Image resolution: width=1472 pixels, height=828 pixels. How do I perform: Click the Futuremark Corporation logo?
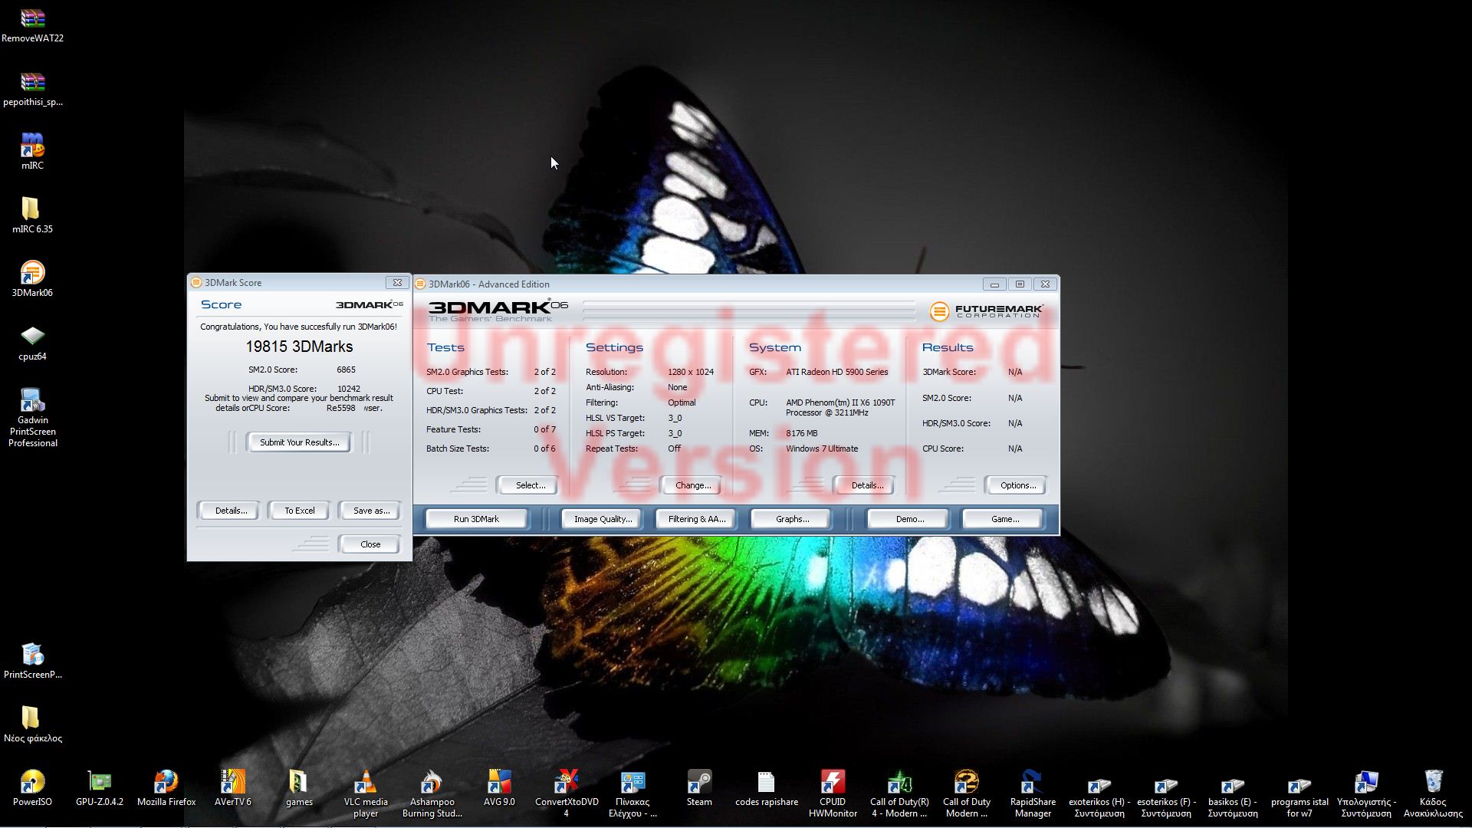click(x=986, y=311)
